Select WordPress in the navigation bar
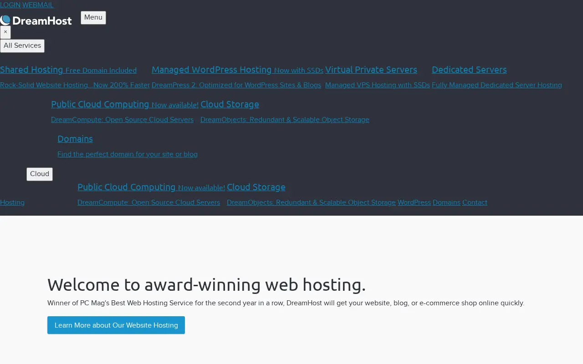583x364 pixels. coord(414,202)
